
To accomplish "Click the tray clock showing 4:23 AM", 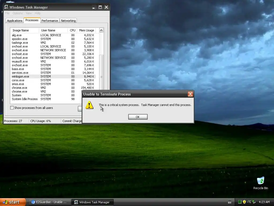I will [x=264, y=202].
